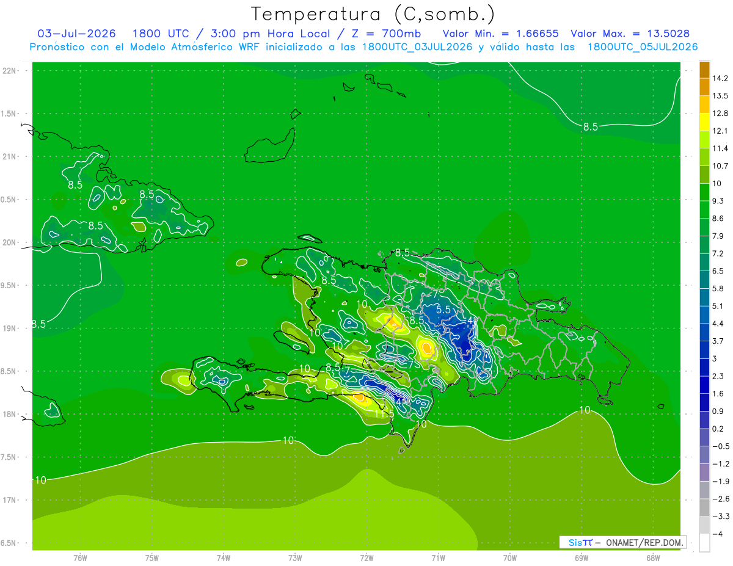Viewport: 733px width, 566px height.
Task: Select the colorbar value "5.1"
Action: (717, 306)
